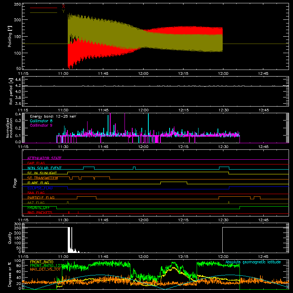Click the 250 tick label on Pointing axis
This screenshot has height=293, width=293.
point(17,4)
